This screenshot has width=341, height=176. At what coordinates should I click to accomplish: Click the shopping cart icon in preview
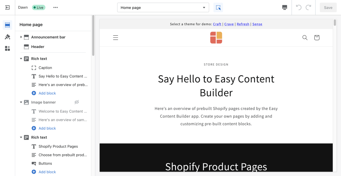(x=317, y=37)
